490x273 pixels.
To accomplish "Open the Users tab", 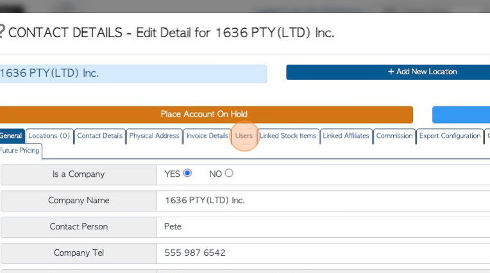I will [244, 136].
